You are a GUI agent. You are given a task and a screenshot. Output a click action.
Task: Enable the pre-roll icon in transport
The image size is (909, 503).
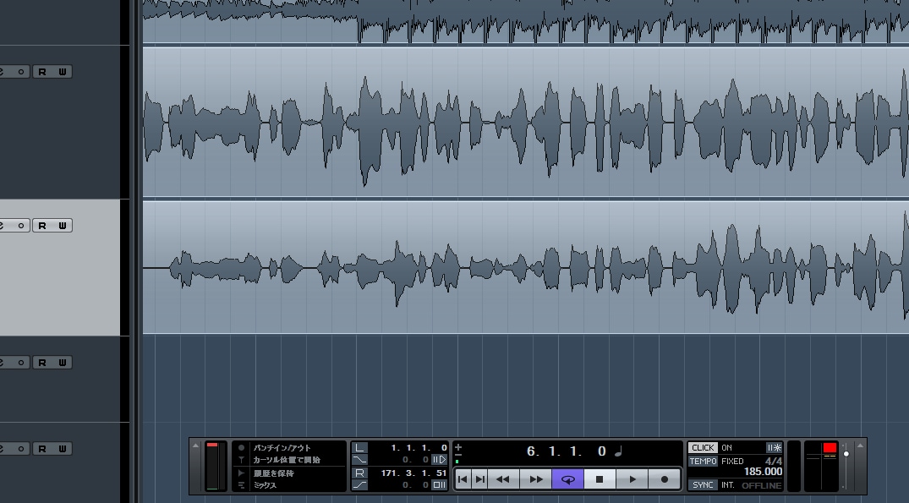coord(440,460)
